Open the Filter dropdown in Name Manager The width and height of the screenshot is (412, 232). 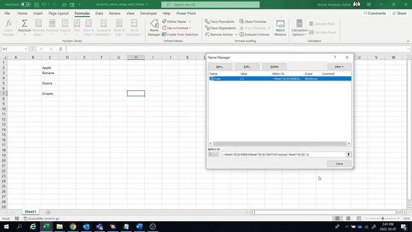tap(339, 66)
